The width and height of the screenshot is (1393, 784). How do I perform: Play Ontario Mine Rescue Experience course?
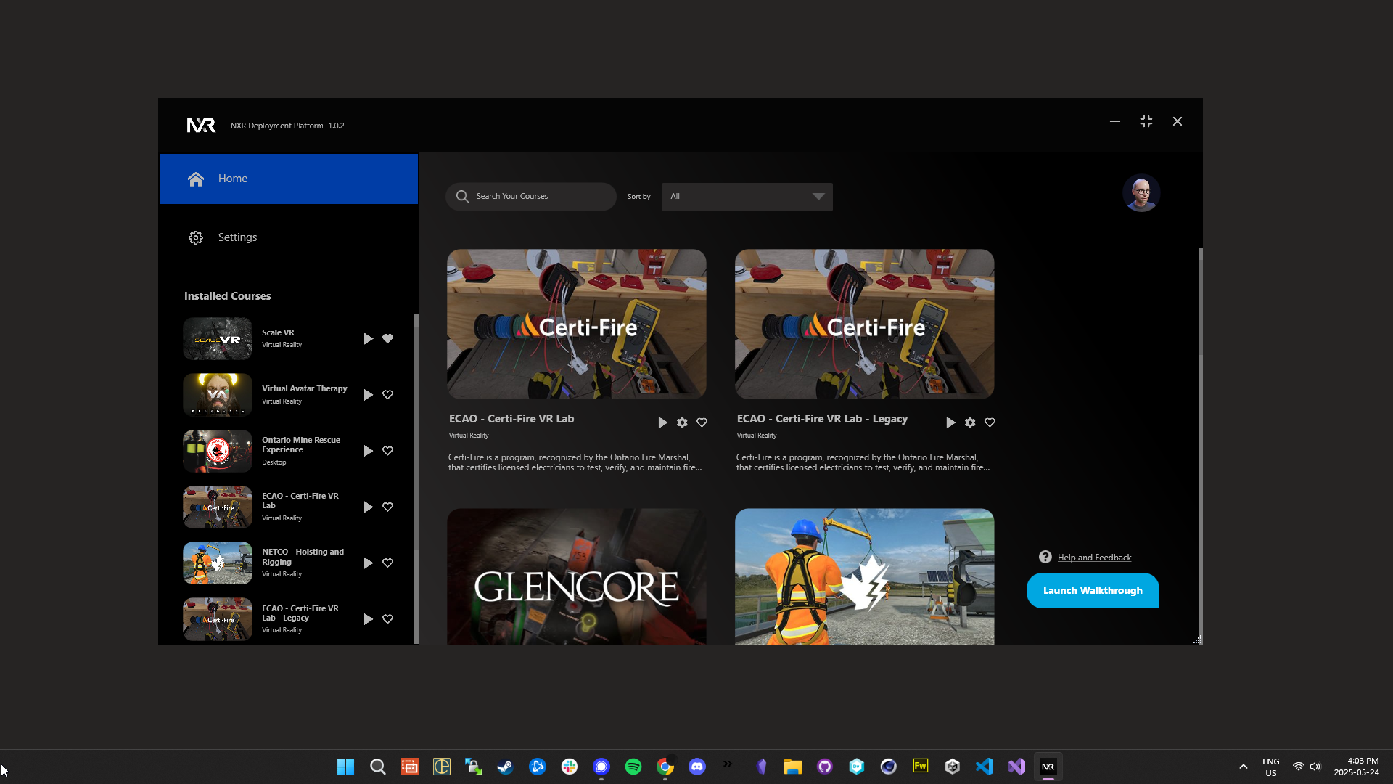pos(368,451)
